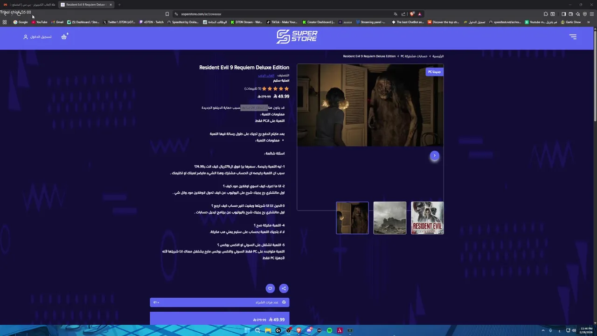Open the Garlic Show bookmark

571,22
